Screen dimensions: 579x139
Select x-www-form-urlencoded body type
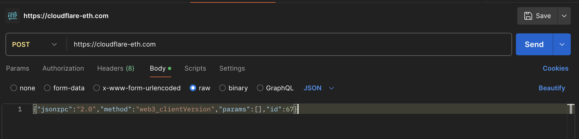point(97,88)
